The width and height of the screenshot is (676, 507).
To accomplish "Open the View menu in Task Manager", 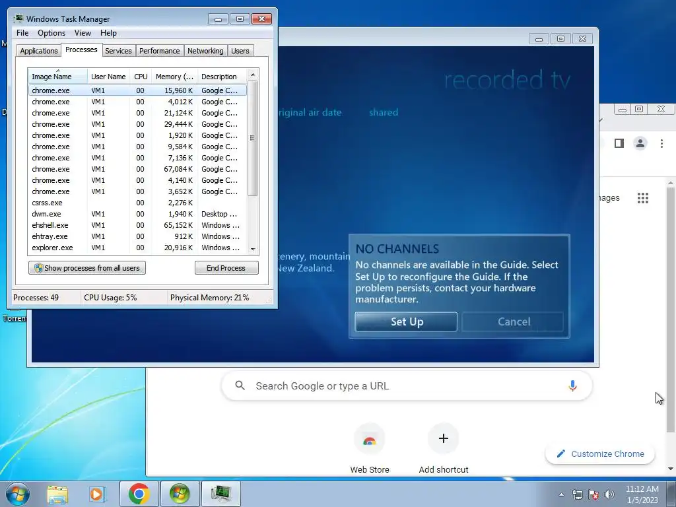I will (83, 33).
